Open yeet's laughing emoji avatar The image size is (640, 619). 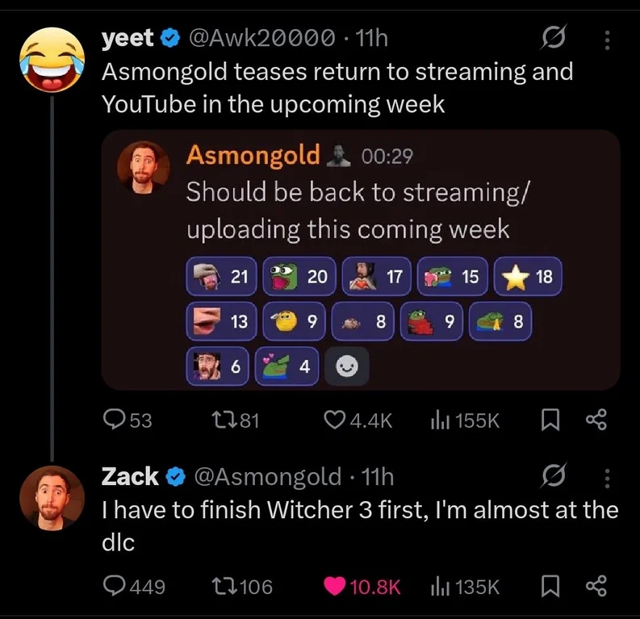[x=52, y=60]
